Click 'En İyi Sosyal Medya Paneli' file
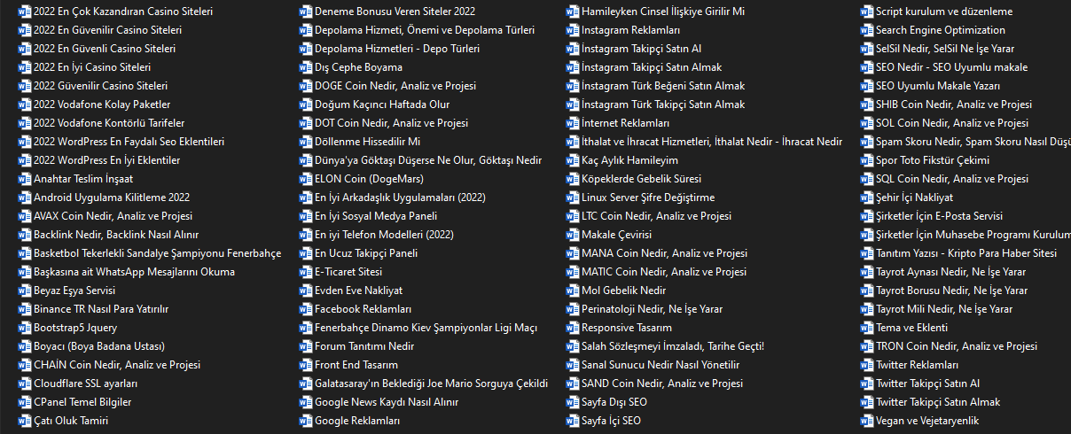The image size is (1071, 434). point(376,216)
